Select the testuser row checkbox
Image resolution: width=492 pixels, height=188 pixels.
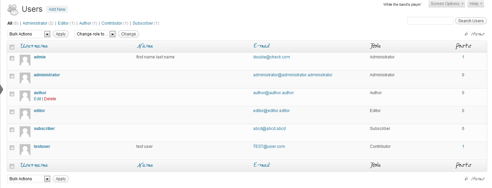12,147
